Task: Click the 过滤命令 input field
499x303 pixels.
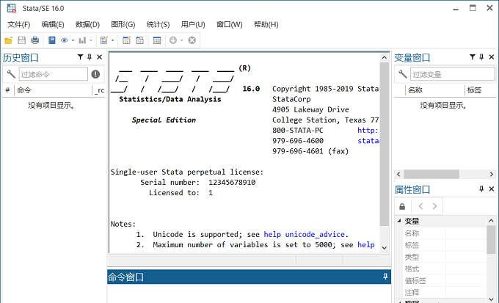Action: point(53,74)
